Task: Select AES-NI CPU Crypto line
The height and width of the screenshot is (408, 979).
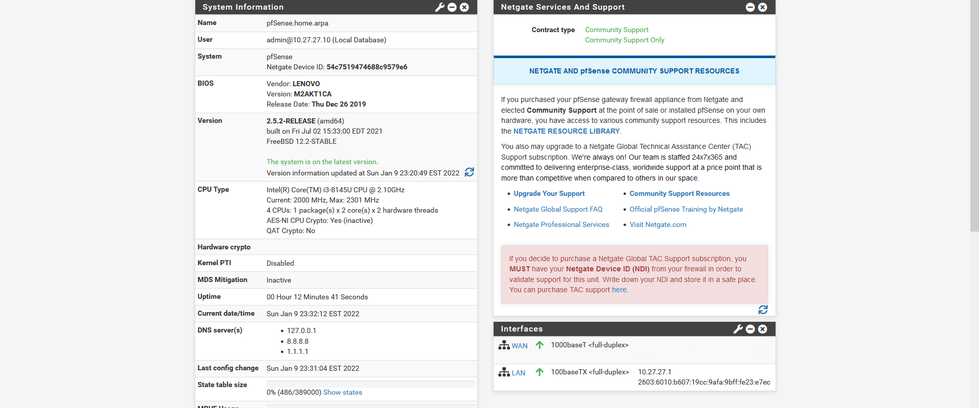Action: pyautogui.click(x=320, y=220)
